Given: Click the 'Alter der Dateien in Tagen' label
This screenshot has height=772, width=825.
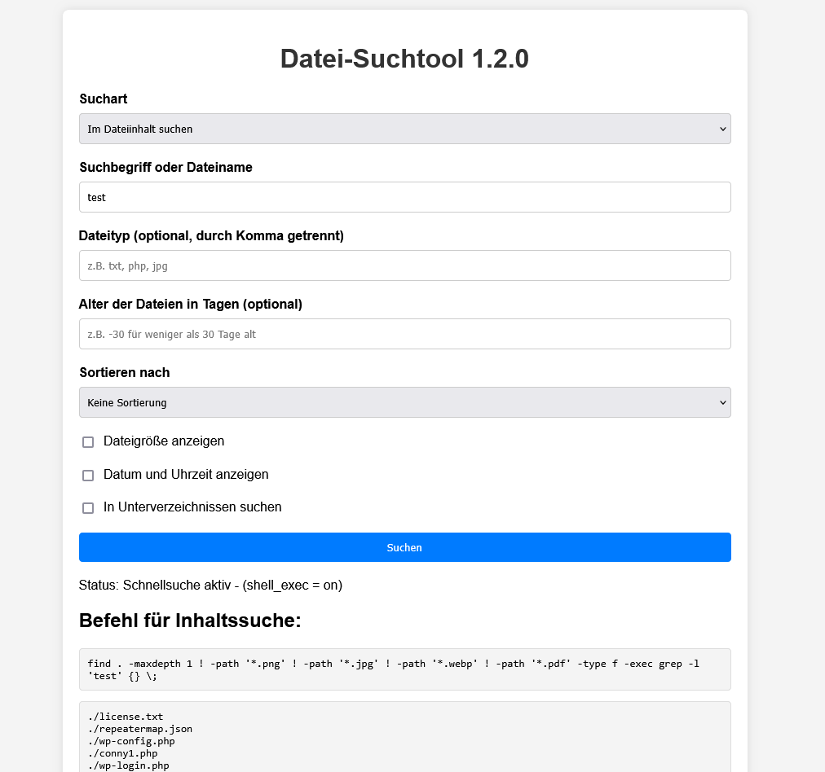Looking at the screenshot, I should [x=191, y=304].
